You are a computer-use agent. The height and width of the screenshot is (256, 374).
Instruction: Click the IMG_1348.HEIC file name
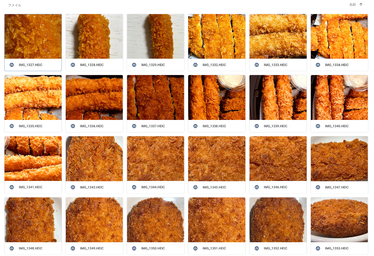coord(31,249)
